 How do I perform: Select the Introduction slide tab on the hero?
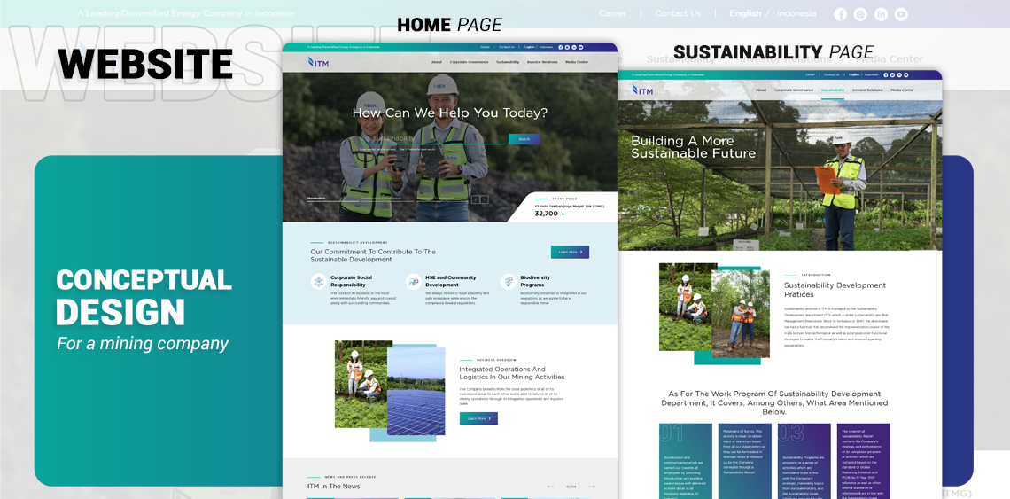(x=316, y=198)
